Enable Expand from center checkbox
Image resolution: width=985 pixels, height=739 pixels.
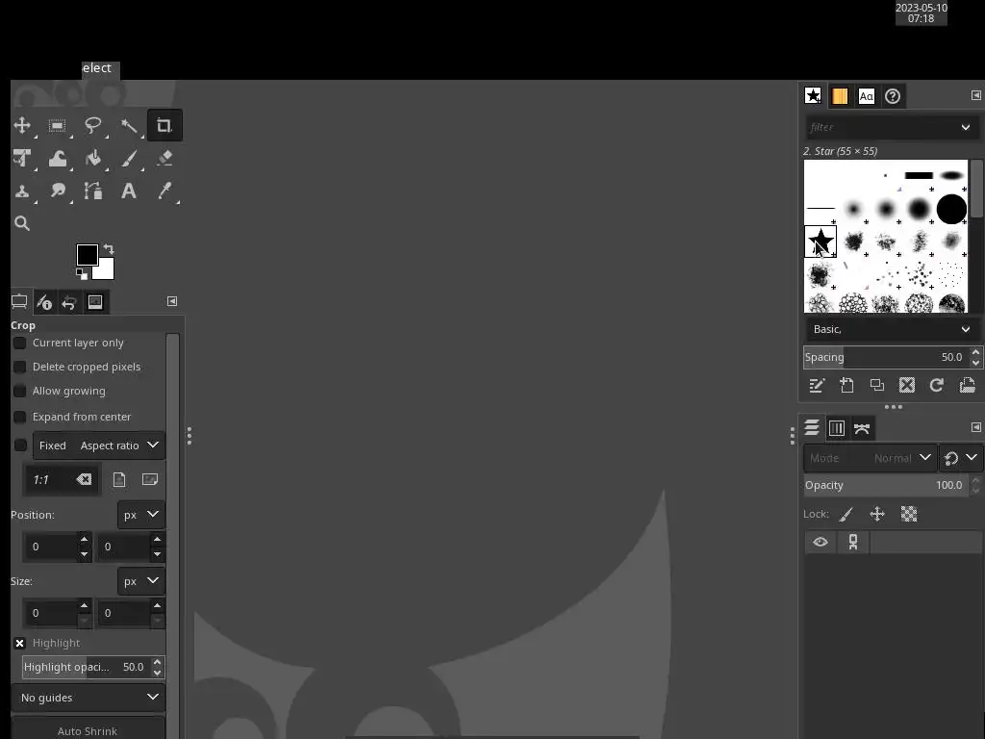20,417
